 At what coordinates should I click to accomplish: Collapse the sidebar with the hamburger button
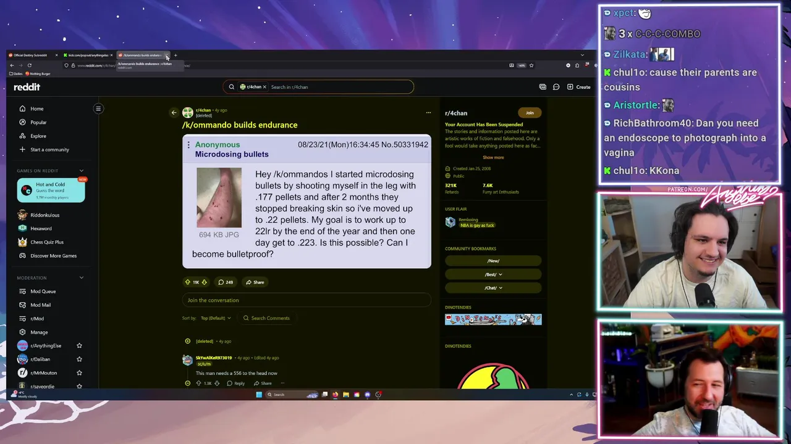(x=98, y=109)
